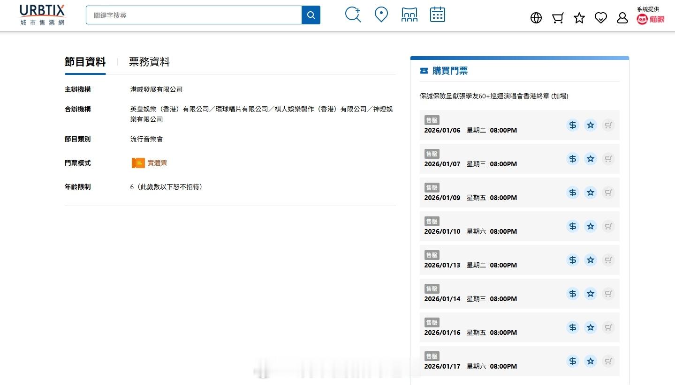Bookmark the 2026/01/14 performance star
This screenshot has height=385, width=675.
[x=591, y=294]
